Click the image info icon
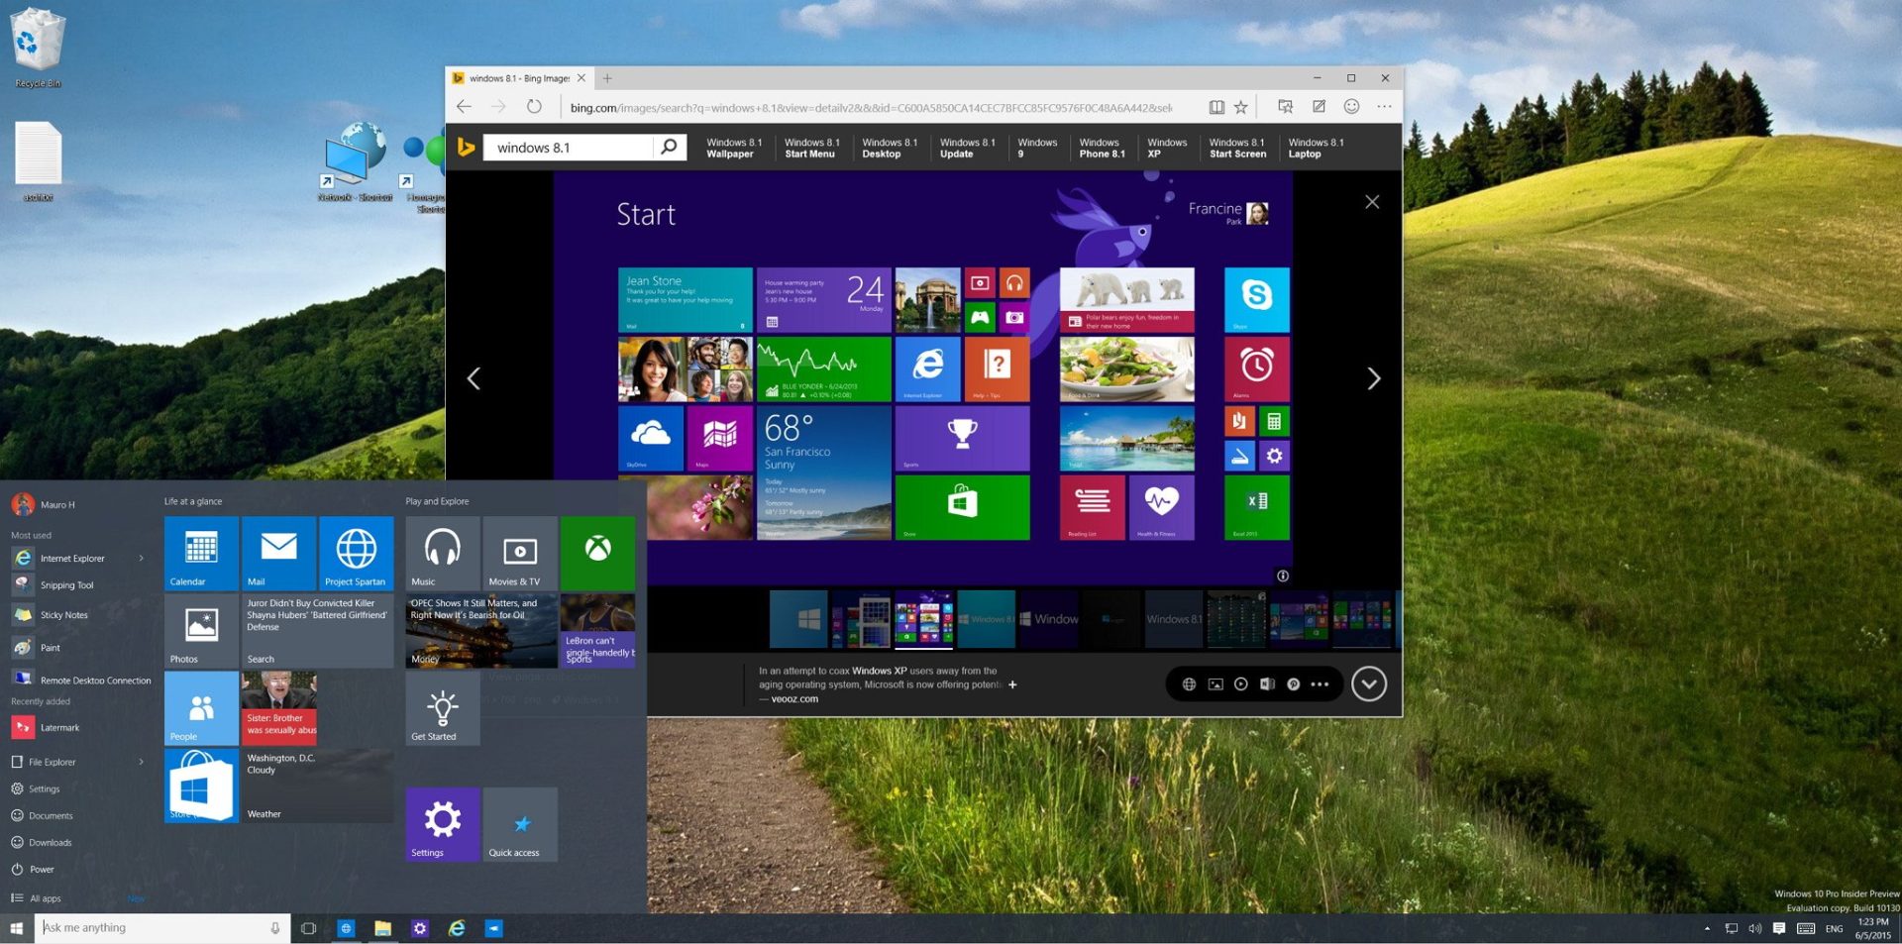This screenshot has width=1902, height=944. (1283, 576)
